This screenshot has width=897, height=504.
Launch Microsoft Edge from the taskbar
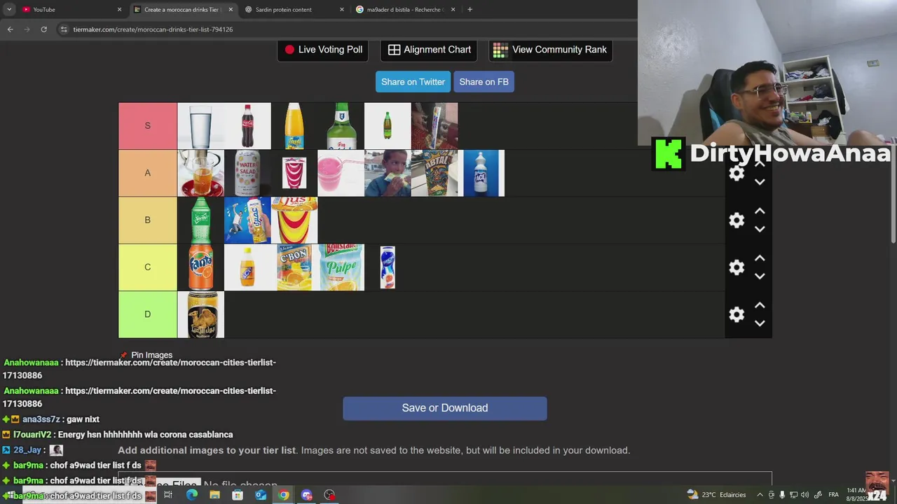click(191, 495)
